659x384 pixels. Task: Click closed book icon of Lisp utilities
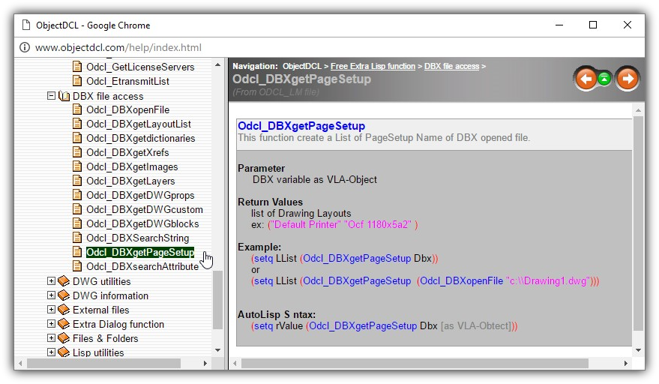click(x=64, y=352)
